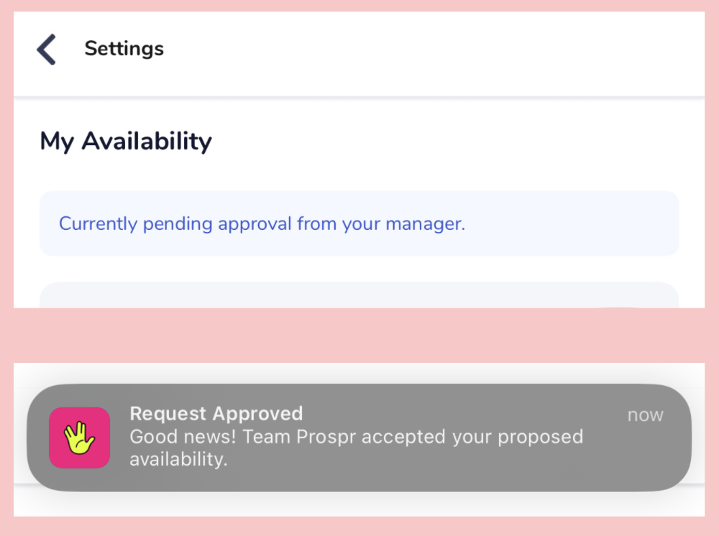719x536 pixels.
Task: Go back using the left chevron arrow
Action: [x=46, y=49]
